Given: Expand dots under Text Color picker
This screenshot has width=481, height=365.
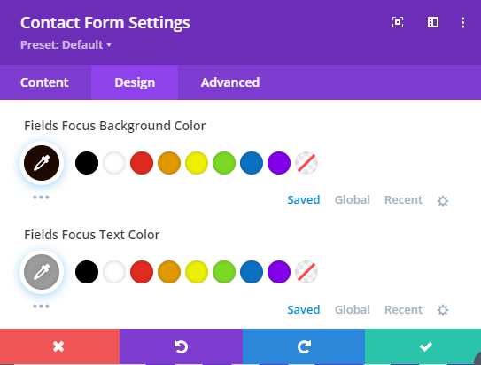Looking at the screenshot, I should click(x=41, y=307).
